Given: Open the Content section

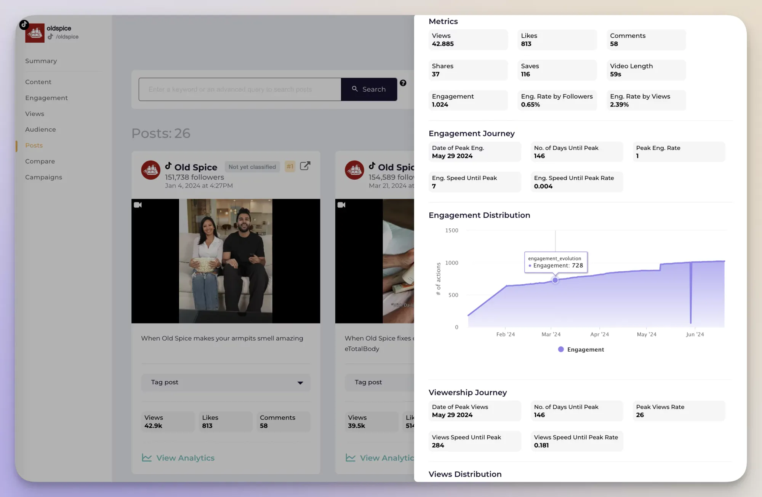Looking at the screenshot, I should (x=38, y=82).
